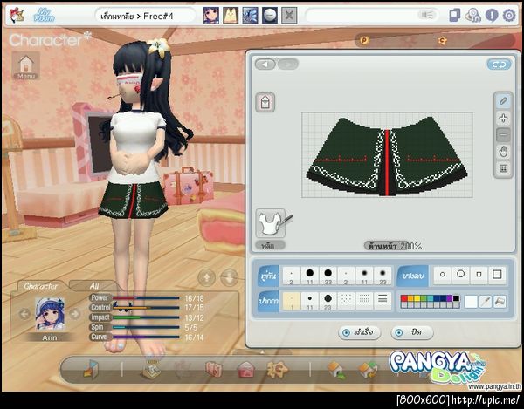Select the pencil draw tool

click(503, 101)
